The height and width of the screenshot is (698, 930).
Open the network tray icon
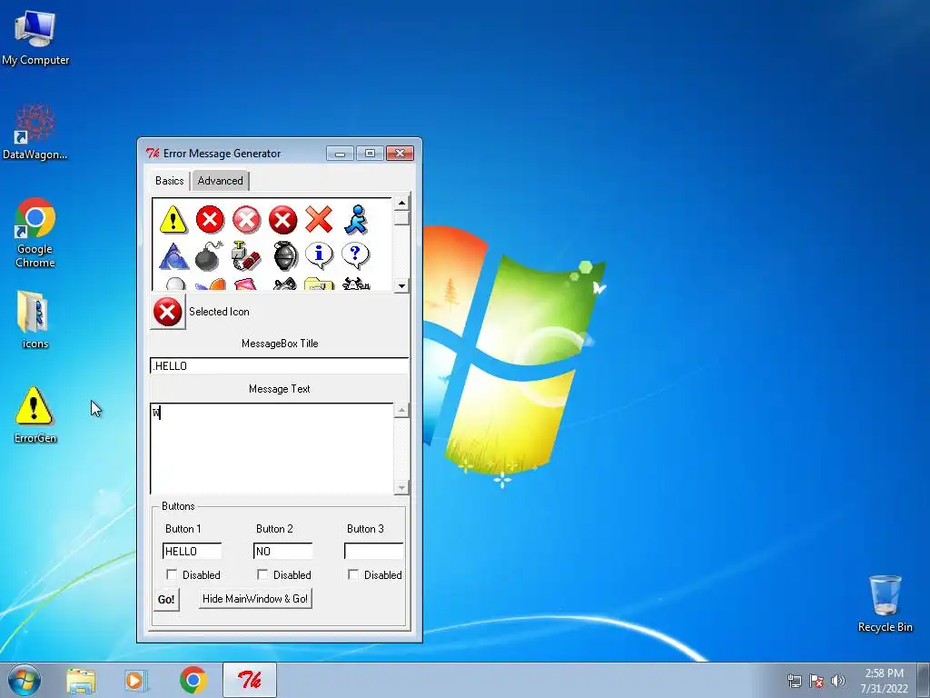(794, 681)
